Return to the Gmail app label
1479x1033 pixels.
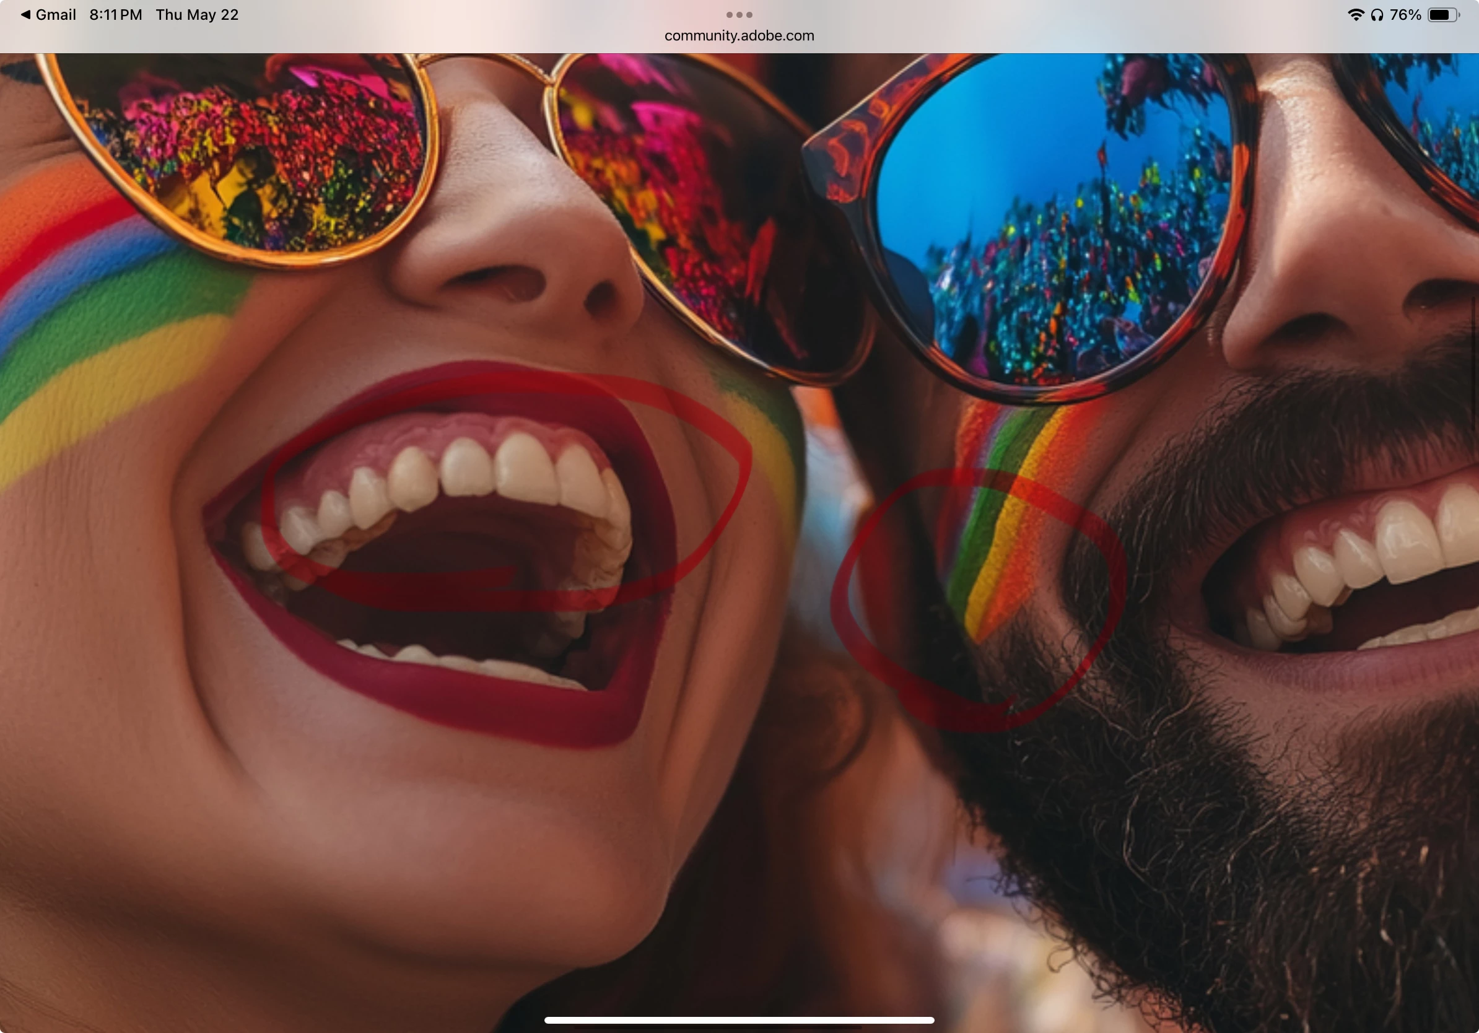pos(55,14)
